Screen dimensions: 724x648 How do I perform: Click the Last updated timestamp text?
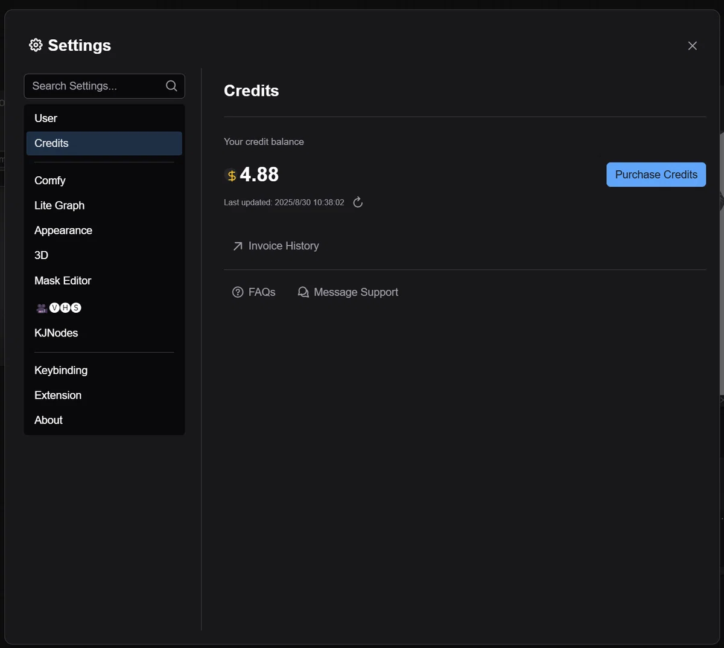pos(284,202)
